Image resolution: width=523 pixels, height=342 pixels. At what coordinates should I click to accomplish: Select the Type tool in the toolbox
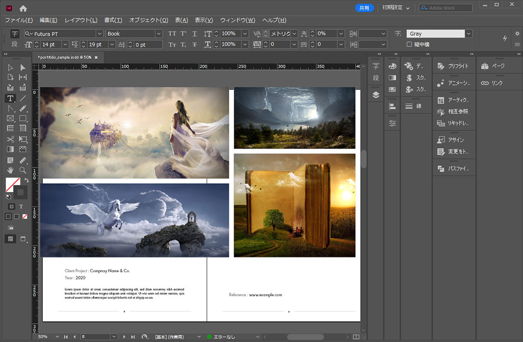pos(10,98)
